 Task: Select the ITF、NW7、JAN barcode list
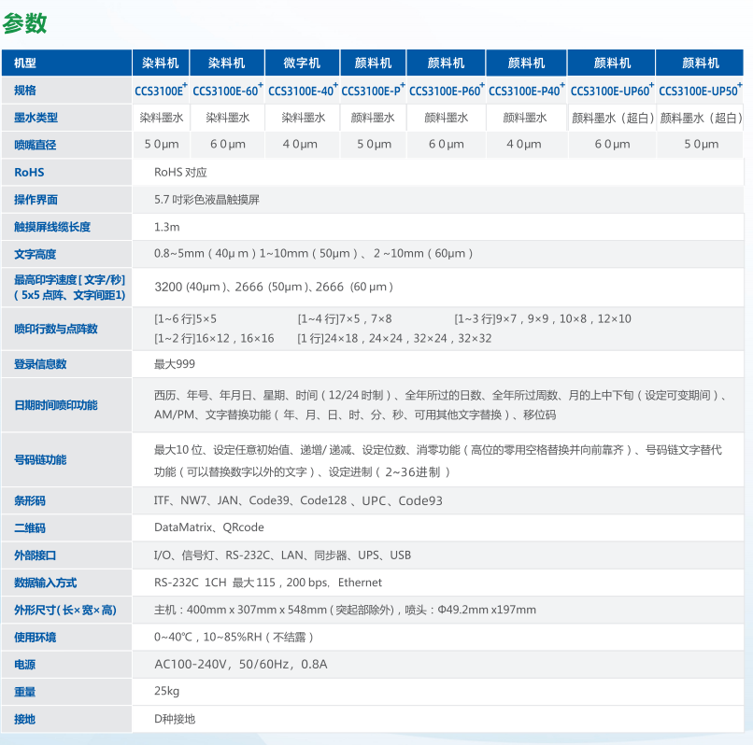pos(298,500)
